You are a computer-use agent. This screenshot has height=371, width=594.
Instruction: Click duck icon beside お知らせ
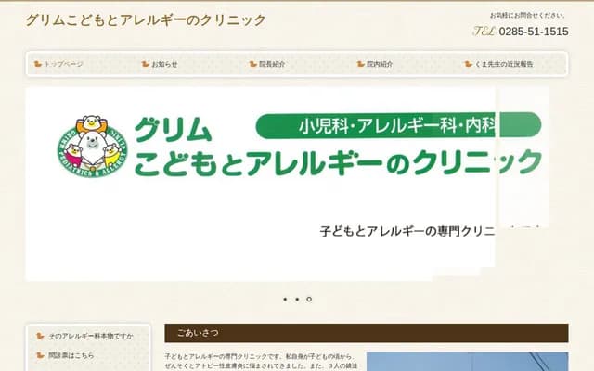pyautogui.click(x=145, y=64)
